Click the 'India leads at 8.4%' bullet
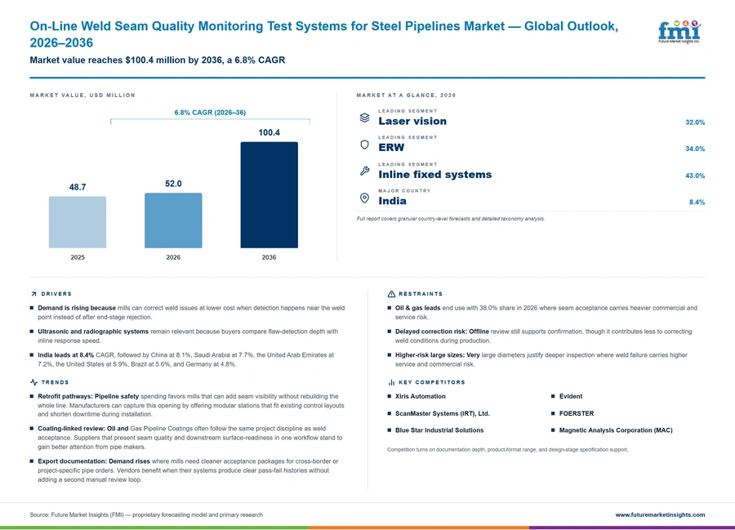This screenshot has height=530, width=735. [186, 359]
